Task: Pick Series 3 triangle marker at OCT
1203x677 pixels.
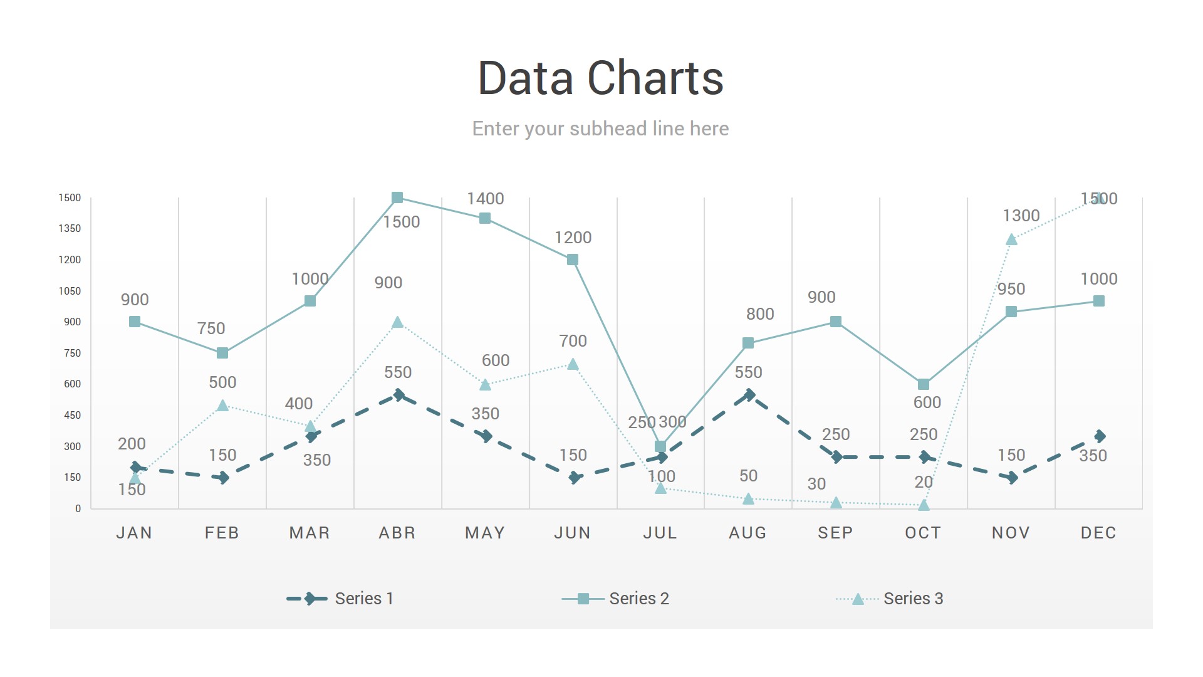Action: pyautogui.click(x=924, y=505)
